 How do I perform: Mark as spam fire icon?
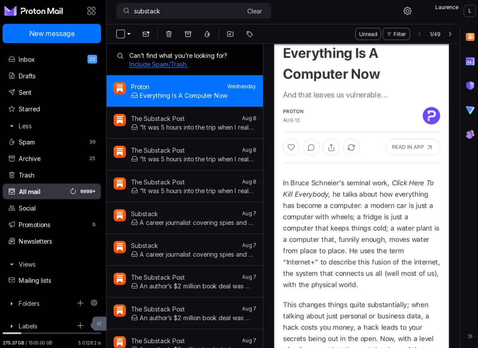pos(207,34)
